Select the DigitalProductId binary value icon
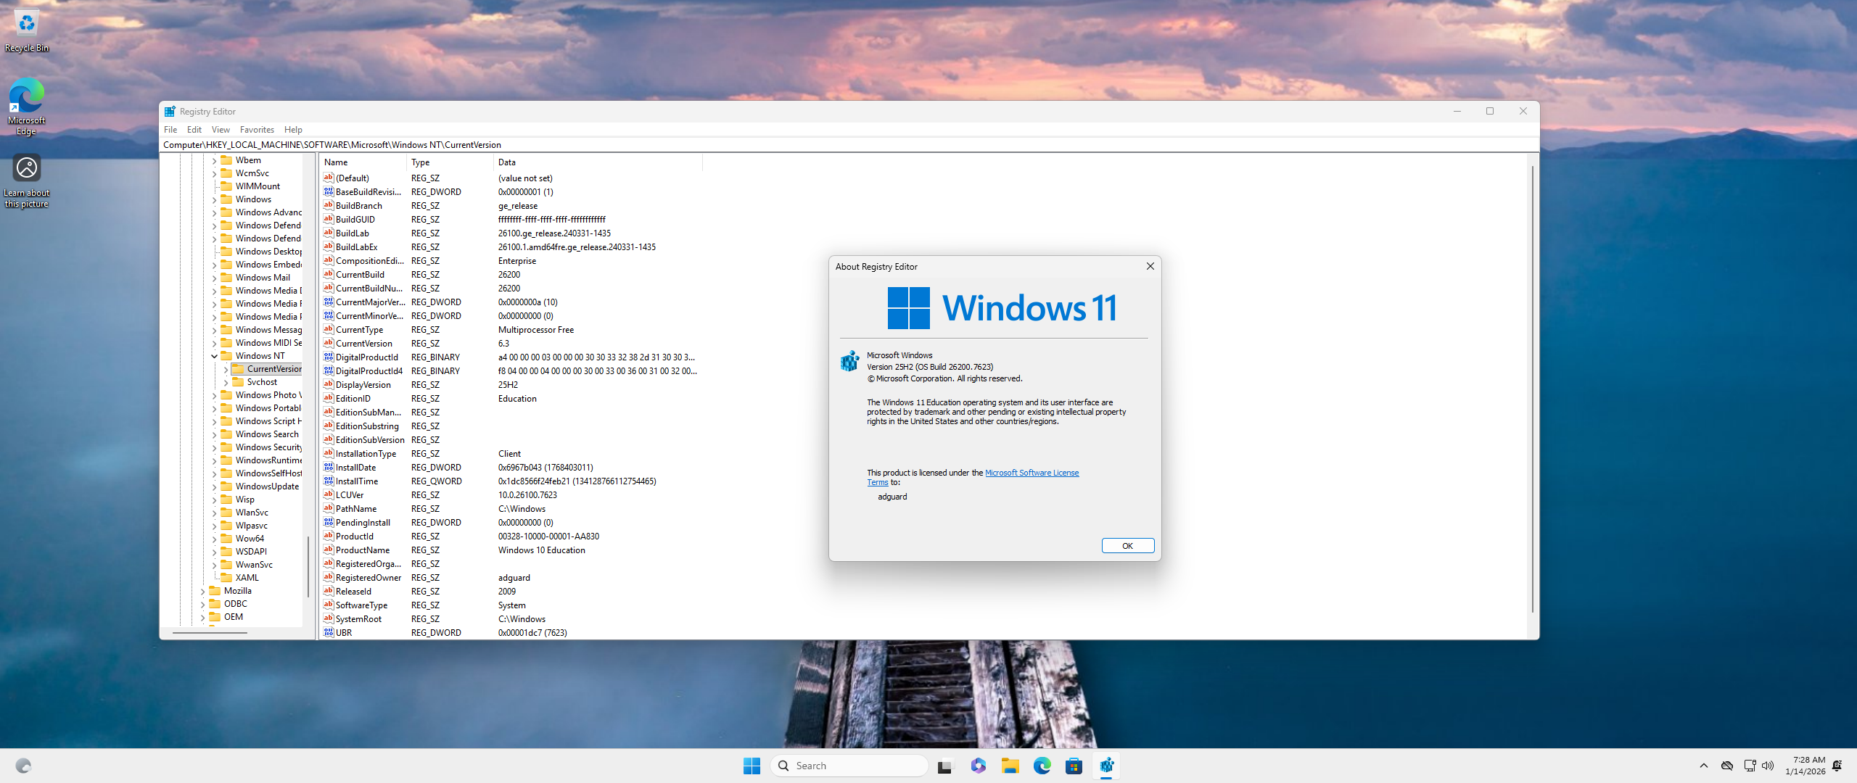Viewport: 1857px width, 783px height. coord(329,357)
